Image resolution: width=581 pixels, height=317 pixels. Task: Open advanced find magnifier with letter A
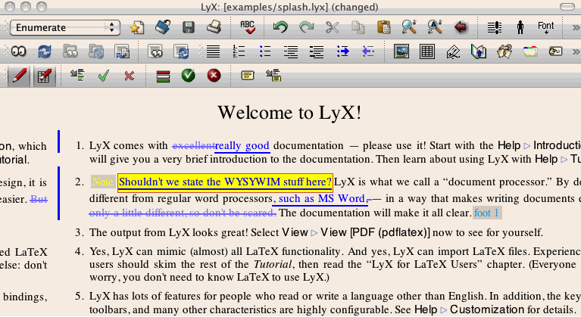point(435,27)
